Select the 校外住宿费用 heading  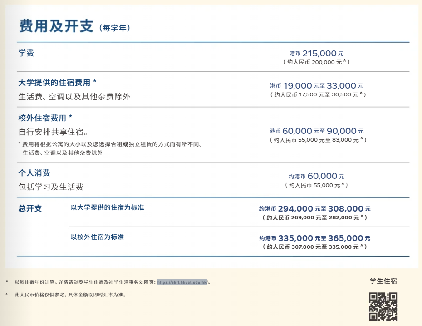pyautogui.click(x=45, y=118)
